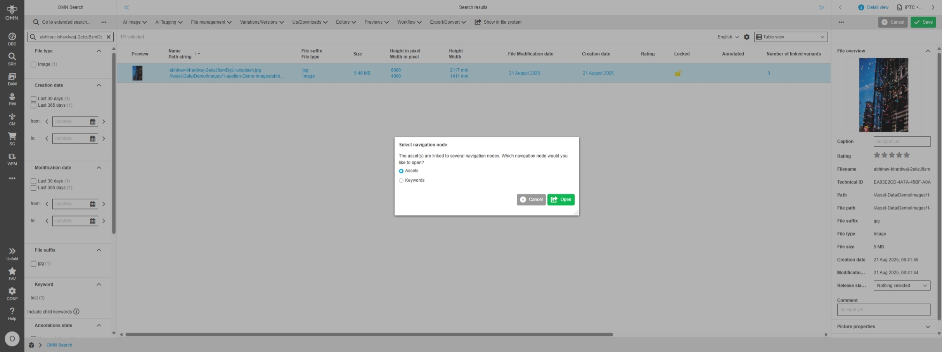This screenshot has height=352, width=942.
Task: Set rating to five stars
Action: click(x=906, y=155)
